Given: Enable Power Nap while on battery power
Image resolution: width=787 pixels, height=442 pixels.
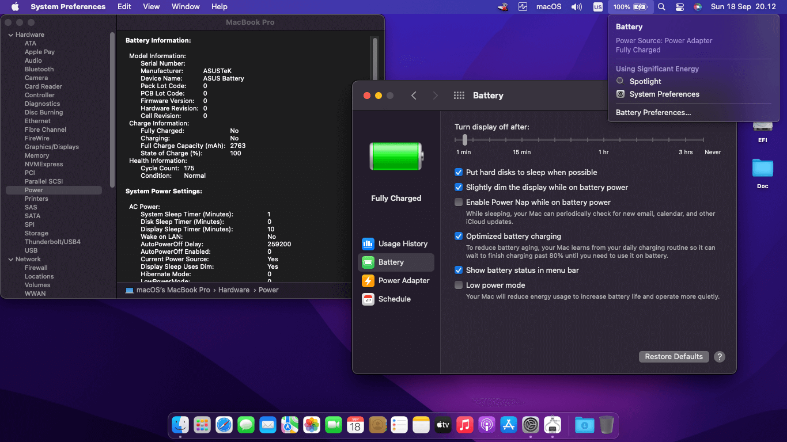Looking at the screenshot, I should pos(459,202).
